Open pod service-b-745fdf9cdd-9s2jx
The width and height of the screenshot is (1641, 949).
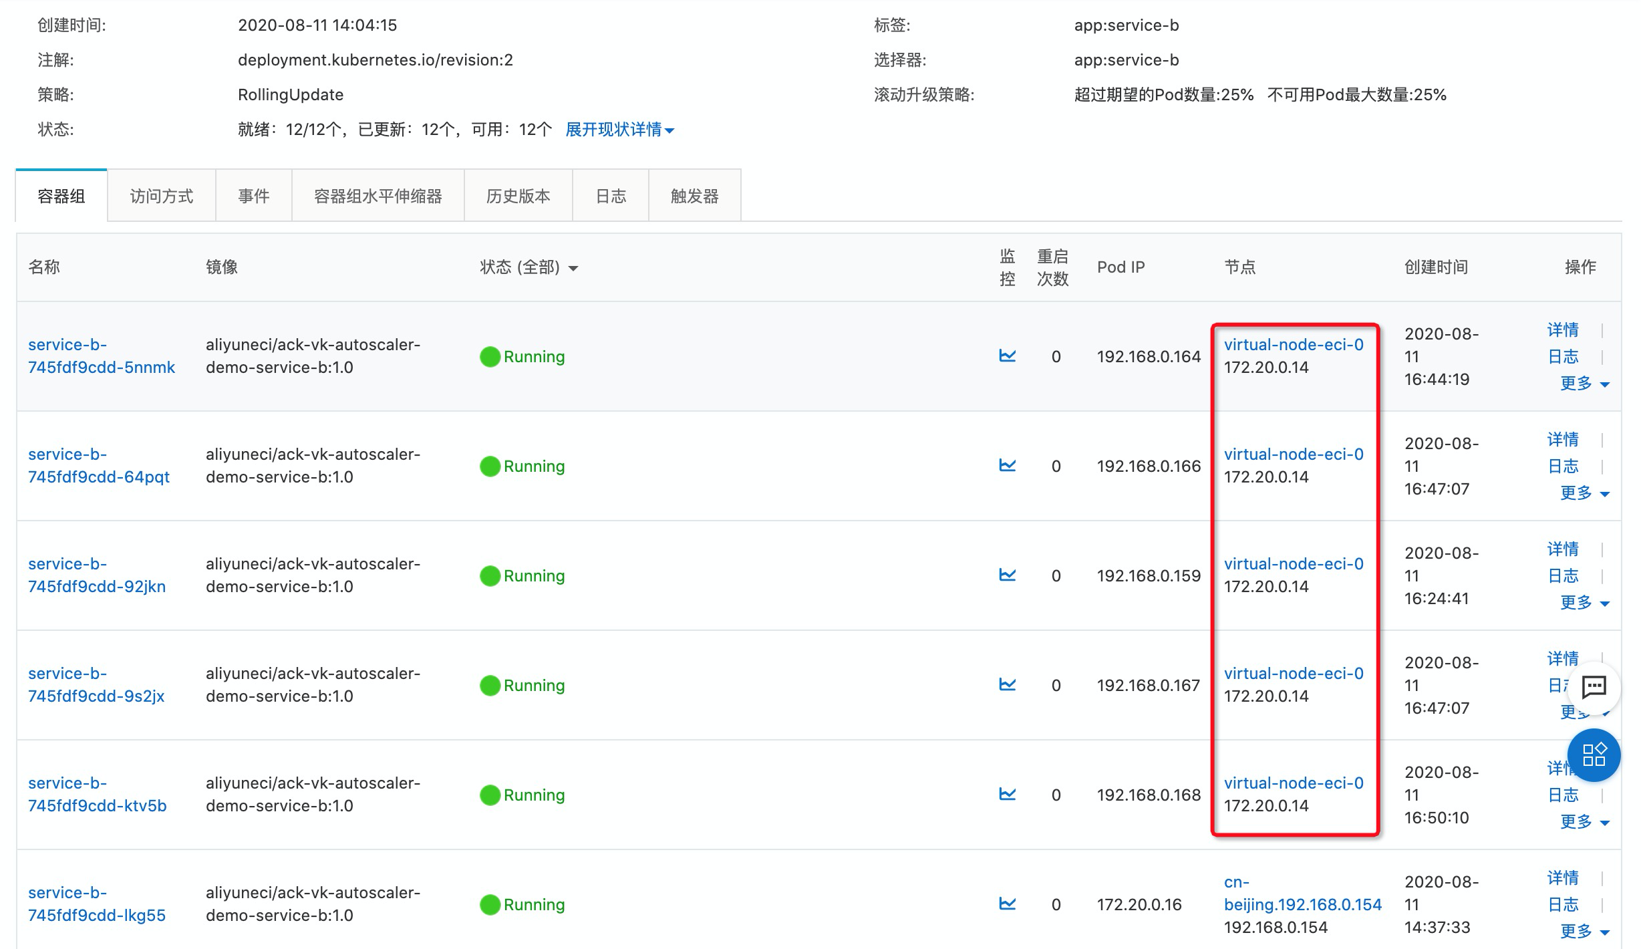(96, 685)
